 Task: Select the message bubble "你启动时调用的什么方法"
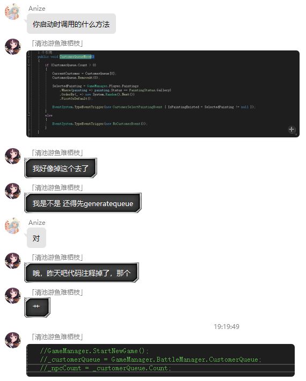71,24
